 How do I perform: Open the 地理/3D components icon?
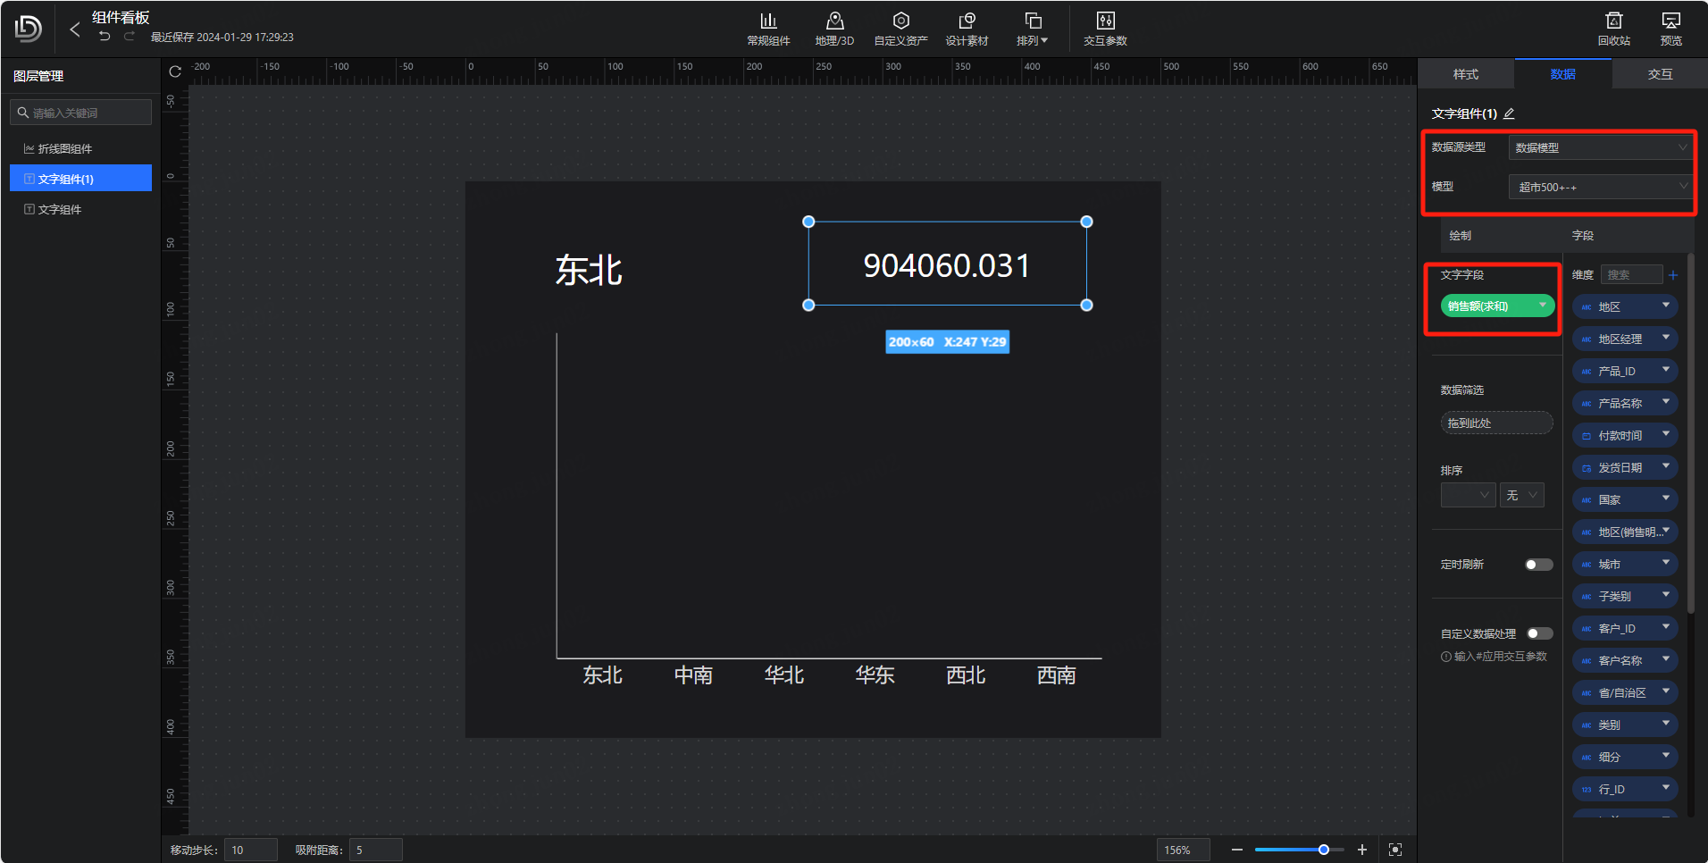833,29
